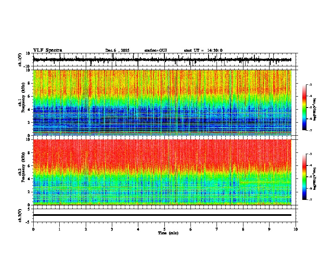Click the 'start UT = 14:30: 0' text
This screenshot has height=257, width=333.
(203, 50)
